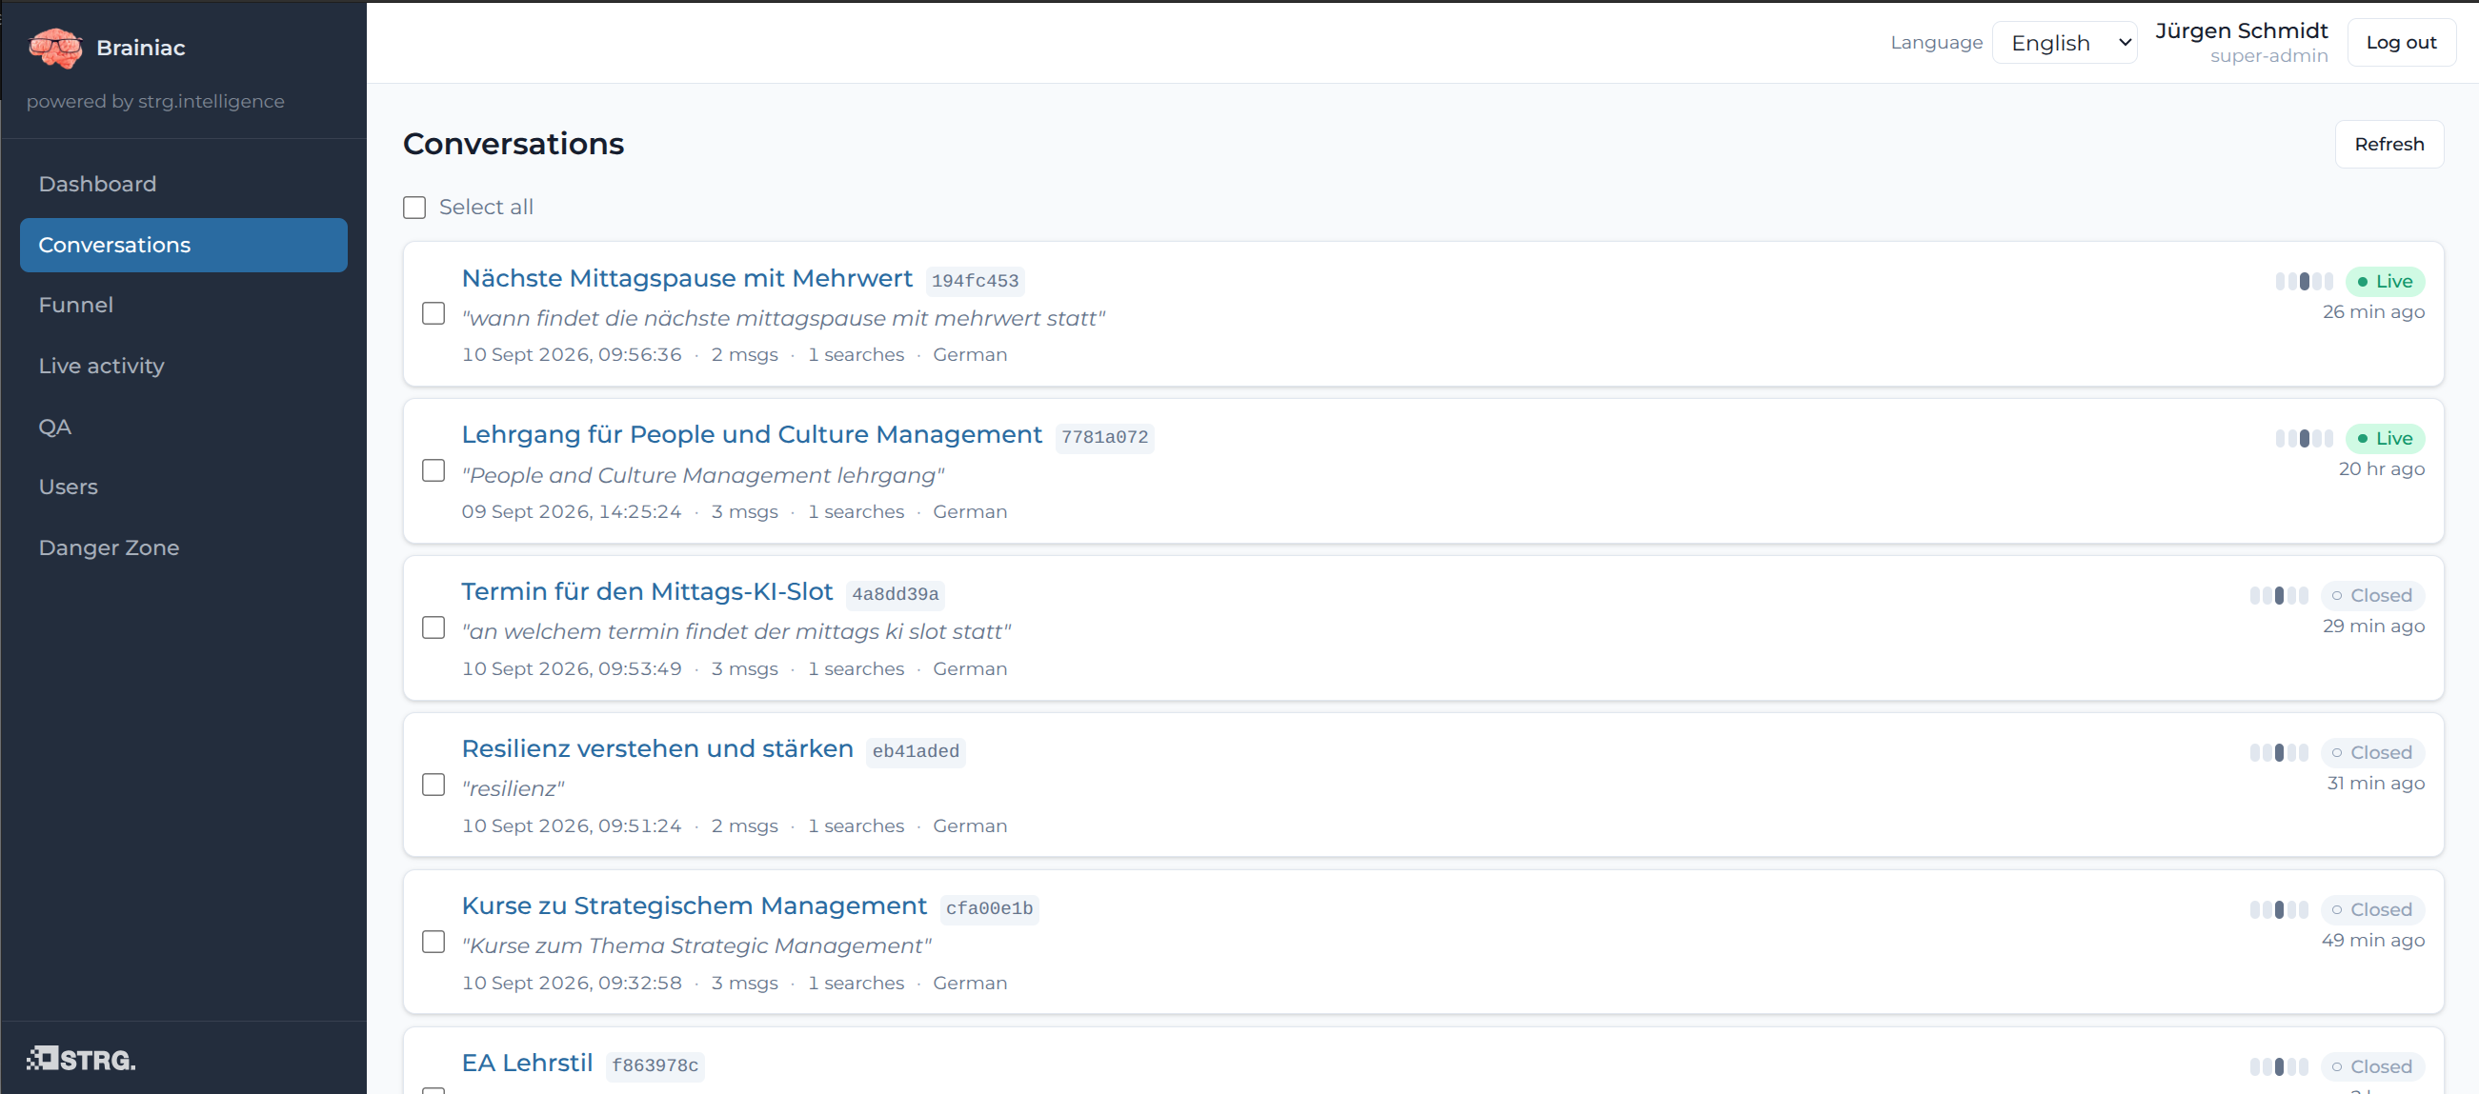Click the timestamp 10 Sept 2026, 09:51:24
The height and width of the screenshot is (1094, 2479).
pyautogui.click(x=572, y=825)
